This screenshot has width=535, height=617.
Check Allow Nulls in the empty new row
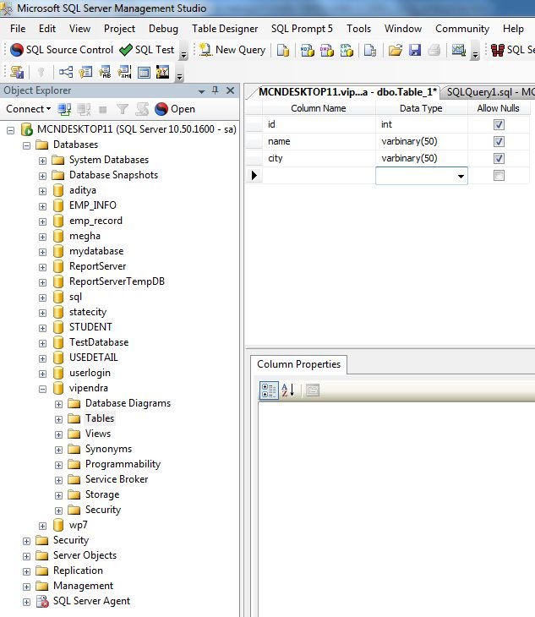[x=499, y=176]
